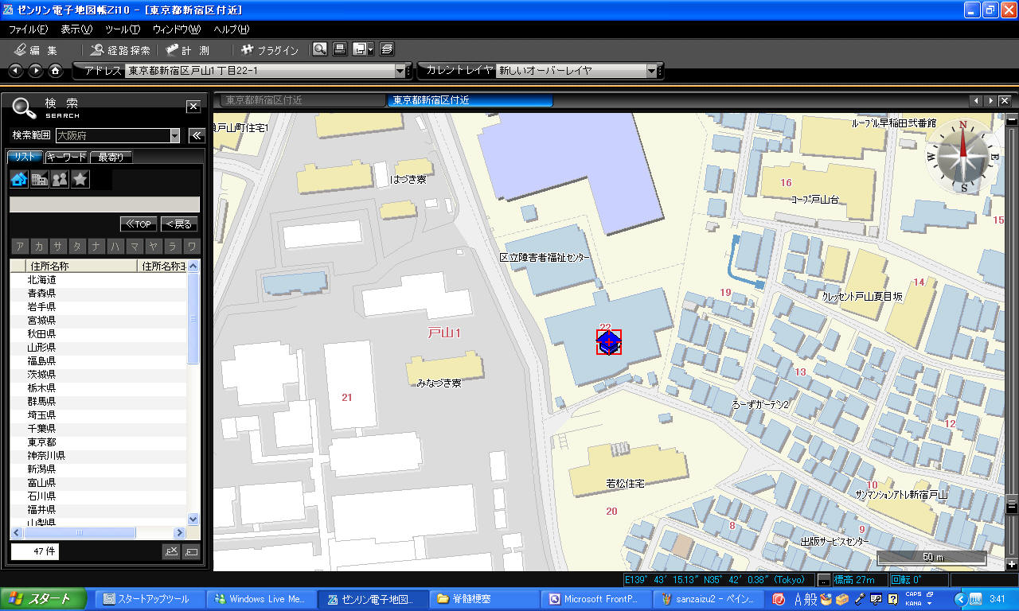Go forward with the right arrow navigation button

pos(35,71)
